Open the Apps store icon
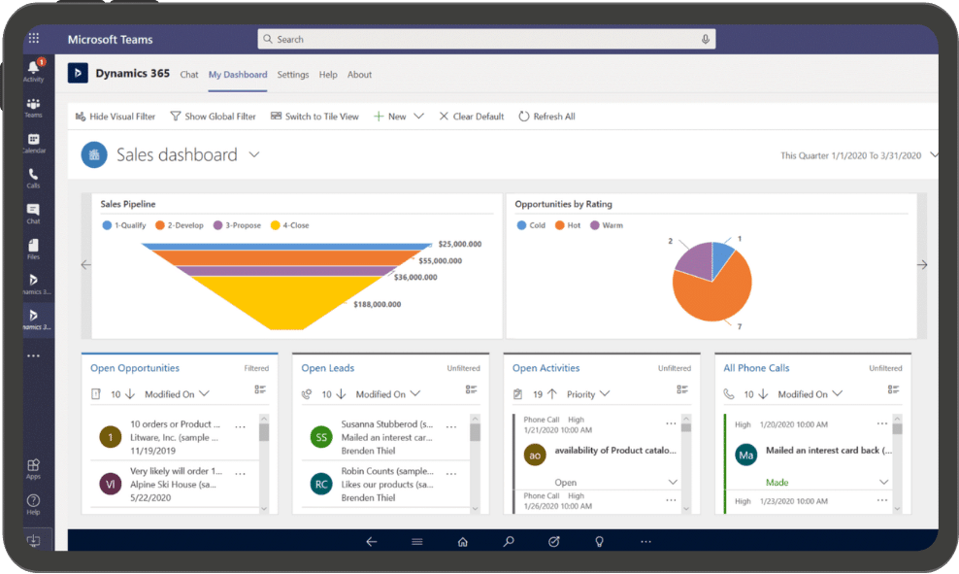This screenshot has height=574, width=959. pyautogui.click(x=34, y=469)
